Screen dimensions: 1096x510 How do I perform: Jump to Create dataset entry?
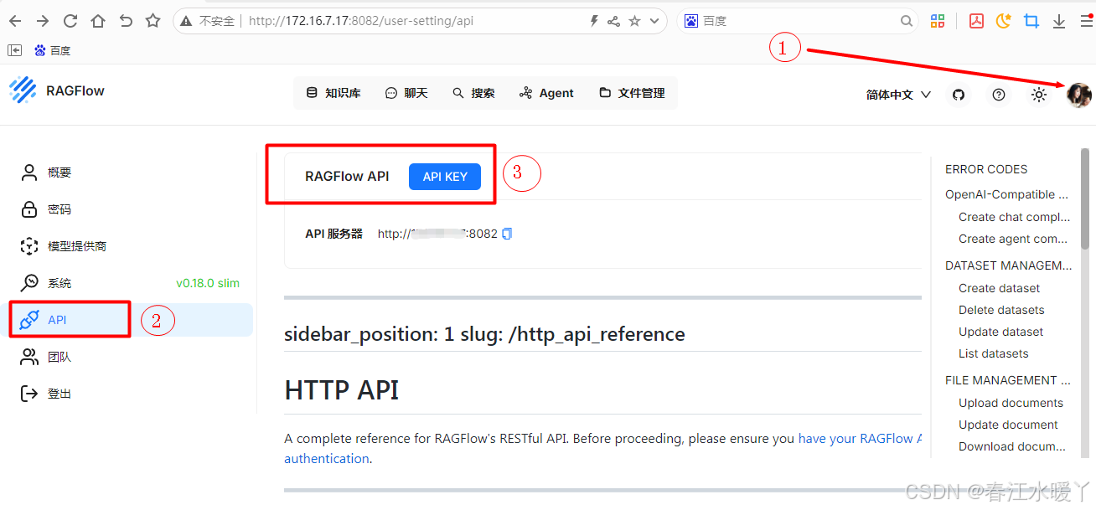click(1000, 288)
